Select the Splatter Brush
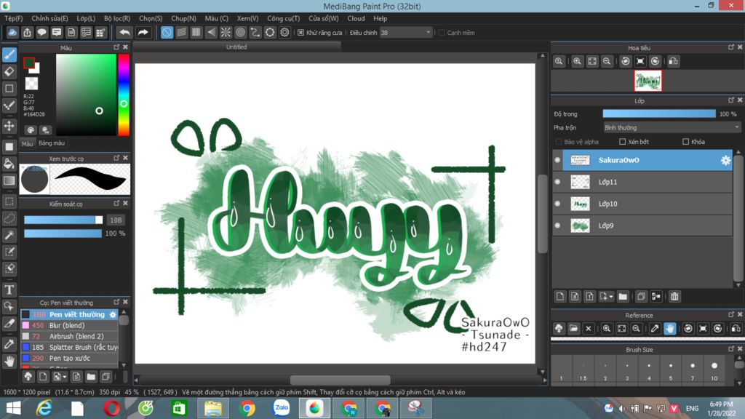This screenshot has width=745, height=419. coord(69,347)
